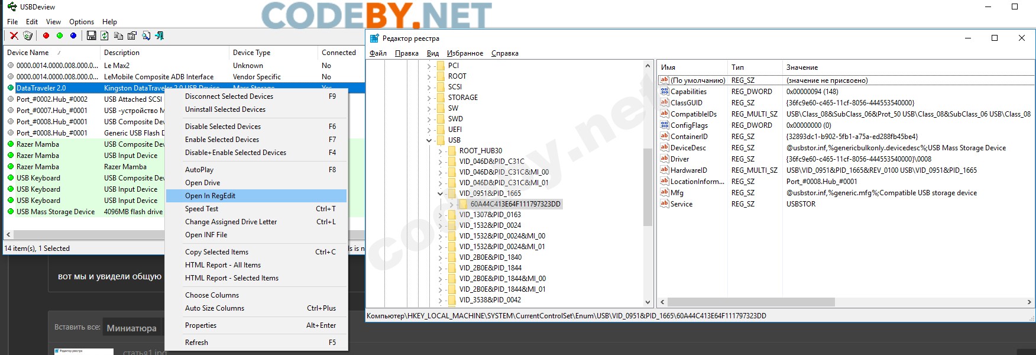Choose Speed Test from context menu
Image resolution: width=1036 pixels, height=355 pixels.
pos(256,209)
